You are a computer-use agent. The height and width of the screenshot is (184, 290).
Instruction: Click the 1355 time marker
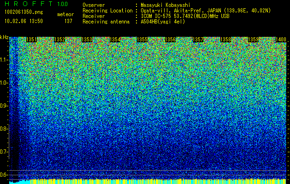(x=142, y=40)
